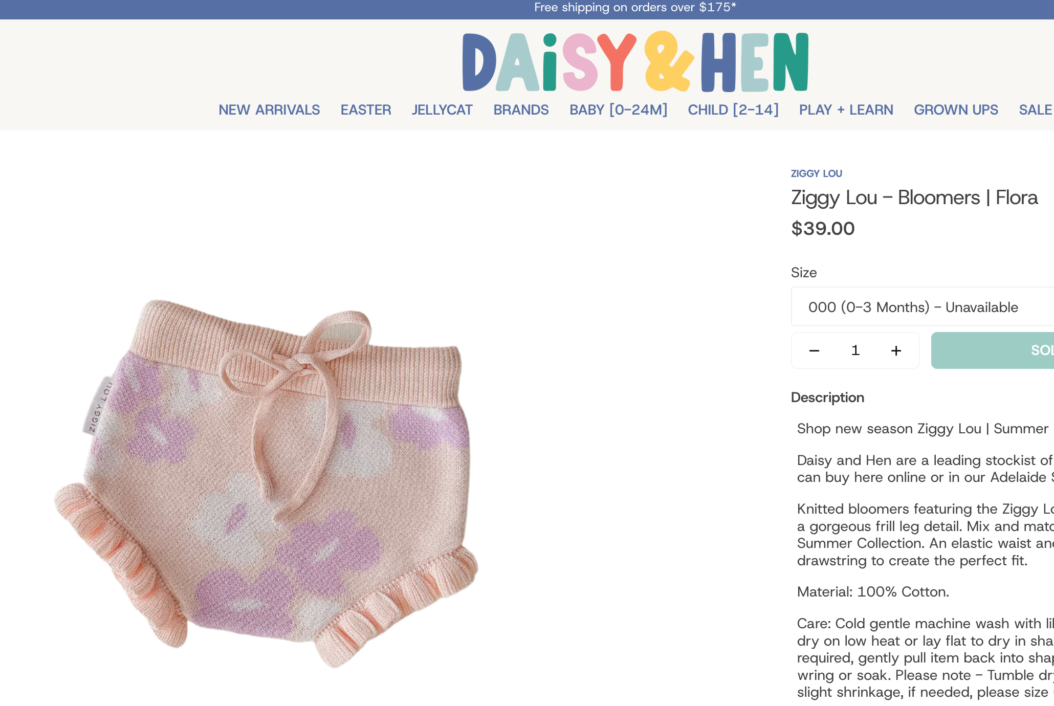1054x706 pixels.
Task: Click the product title Ziggy Lou Bloomers
Action: 914,198
